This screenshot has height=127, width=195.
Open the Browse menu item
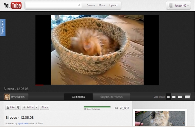pos(91,5)
